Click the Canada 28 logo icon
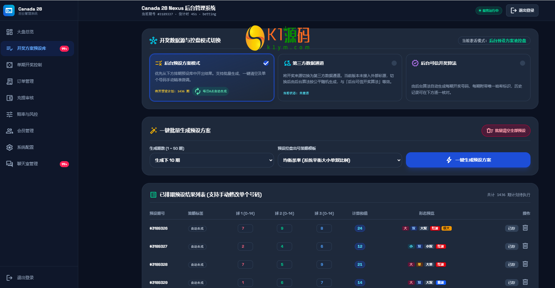 9,10
